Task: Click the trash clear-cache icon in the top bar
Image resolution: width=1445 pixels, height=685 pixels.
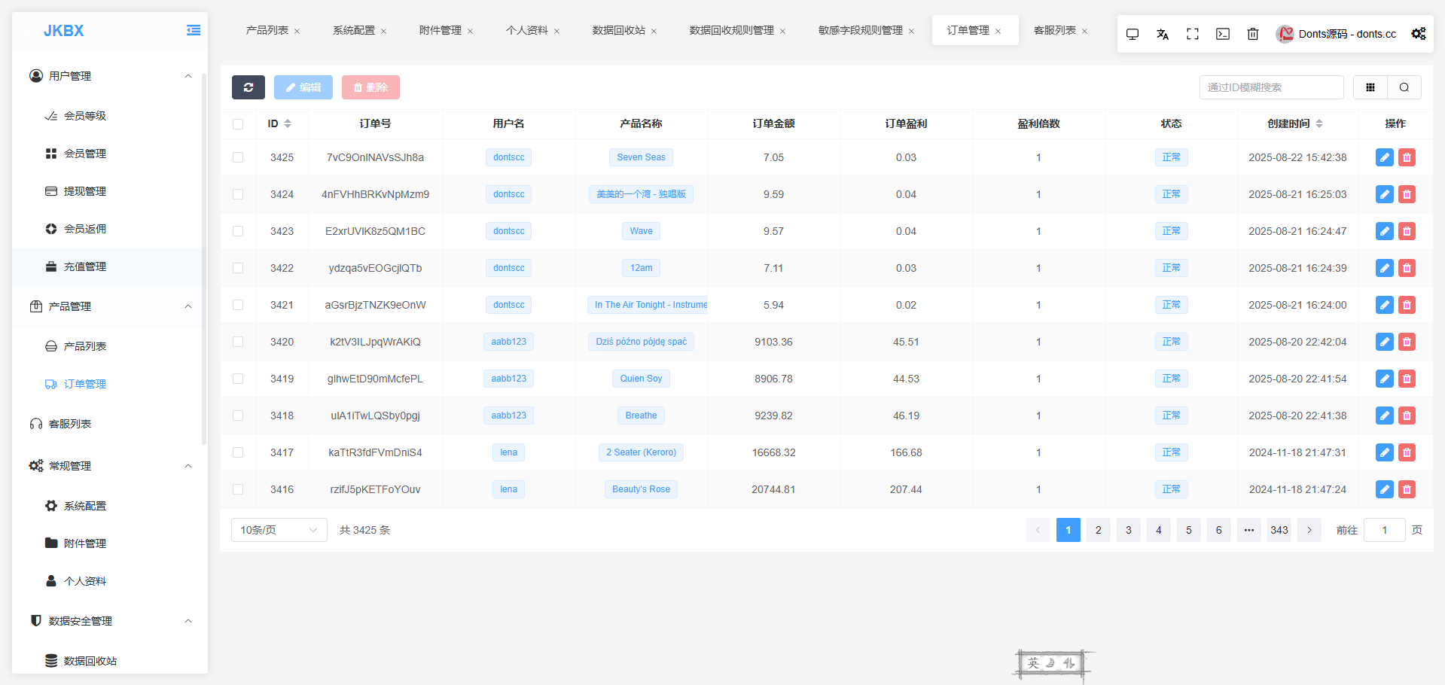Action: click(x=1253, y=34)
